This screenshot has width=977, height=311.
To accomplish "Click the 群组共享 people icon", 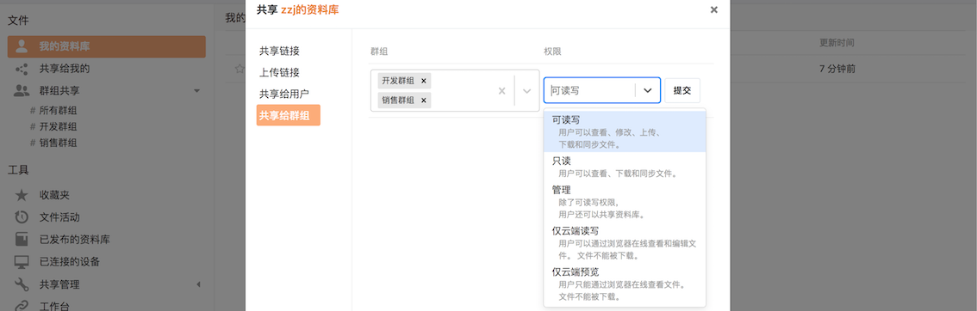I will 22,90.
